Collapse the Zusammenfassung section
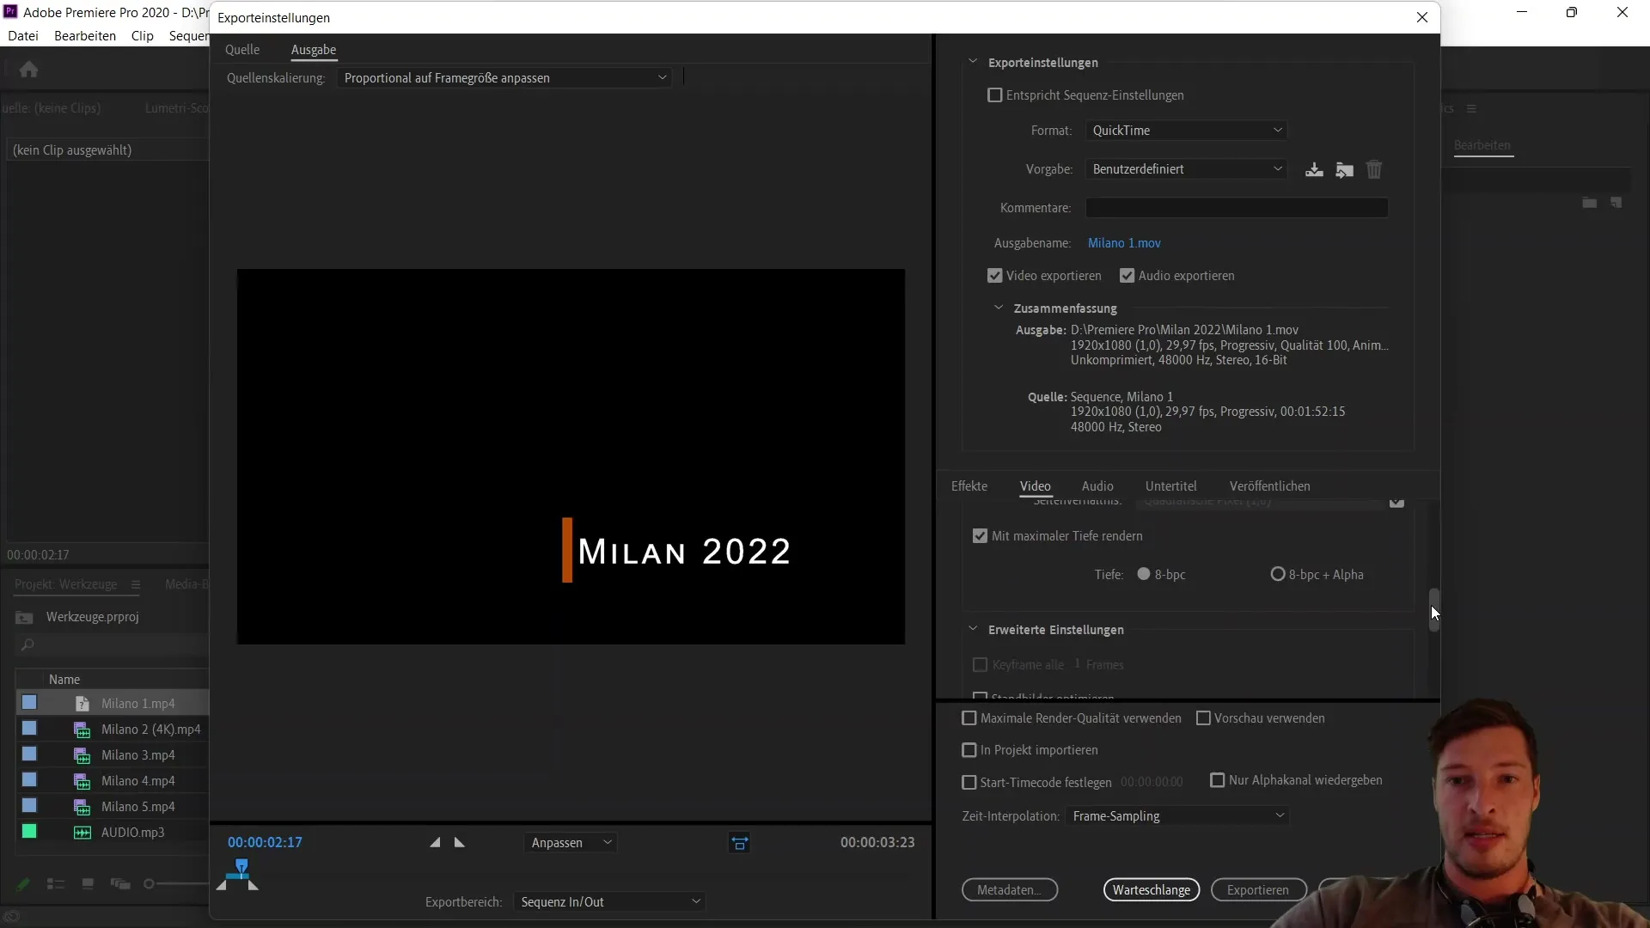 [999, 308]
